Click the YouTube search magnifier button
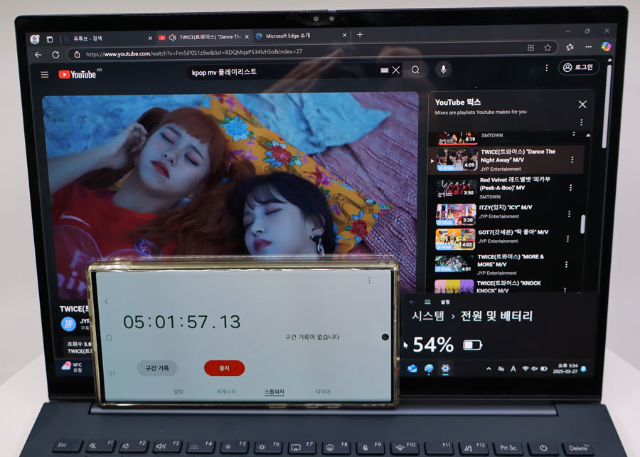Image resolution: width=640 pixels, height=457 pixels. click(415, 69)
